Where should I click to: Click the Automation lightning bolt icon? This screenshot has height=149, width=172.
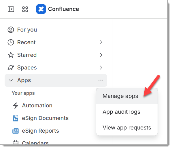[x=16, y=106]
